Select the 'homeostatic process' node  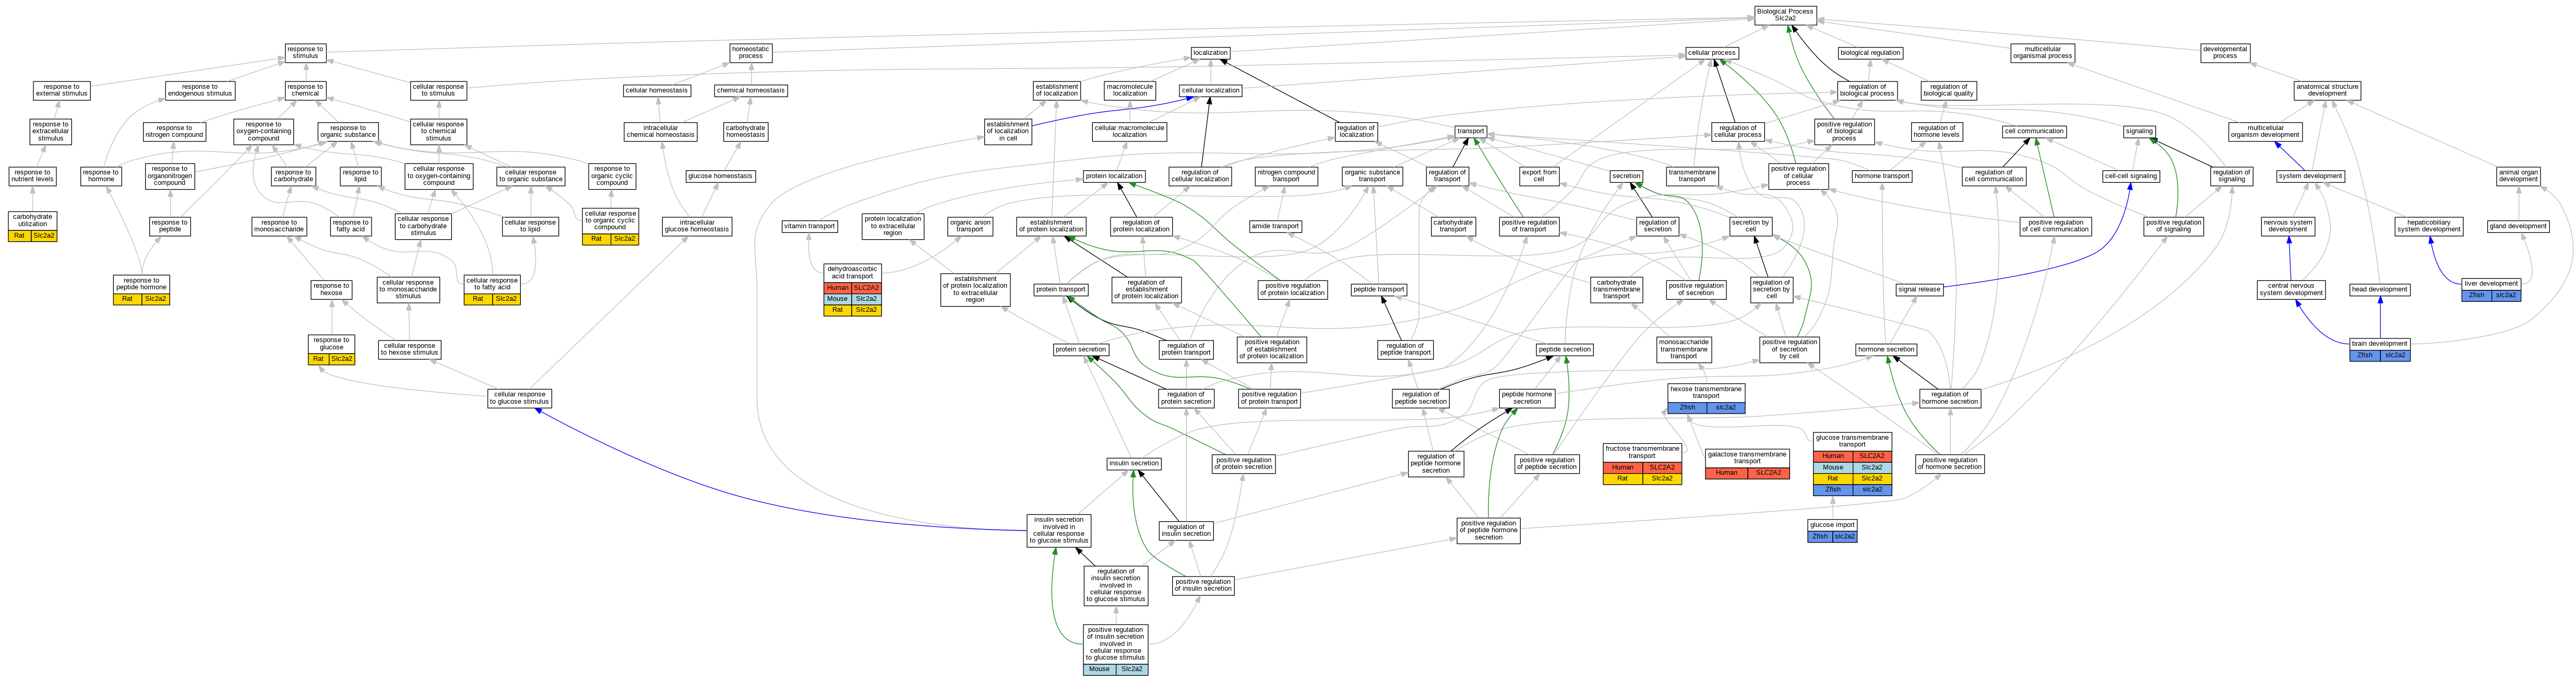point(750,52)
